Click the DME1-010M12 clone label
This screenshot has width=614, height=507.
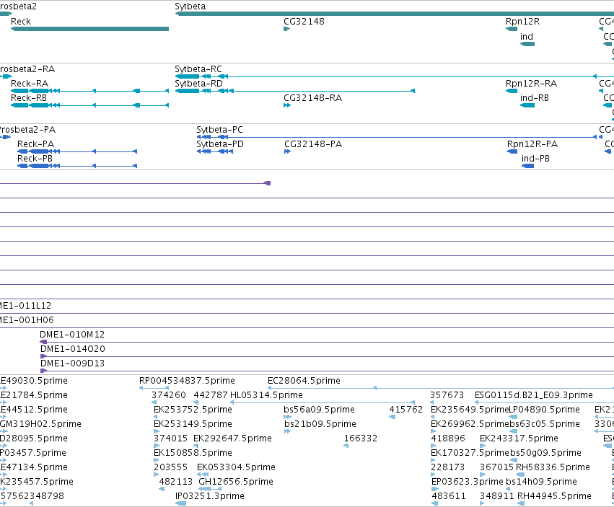[72, 335]
